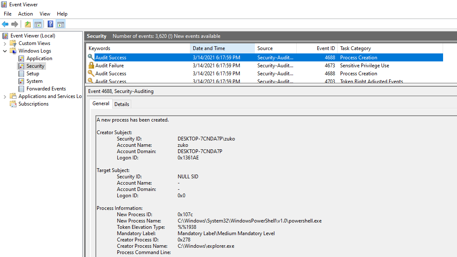The image size is (457, 257).
Task: Open the View menu
Action: pos(45,13)
